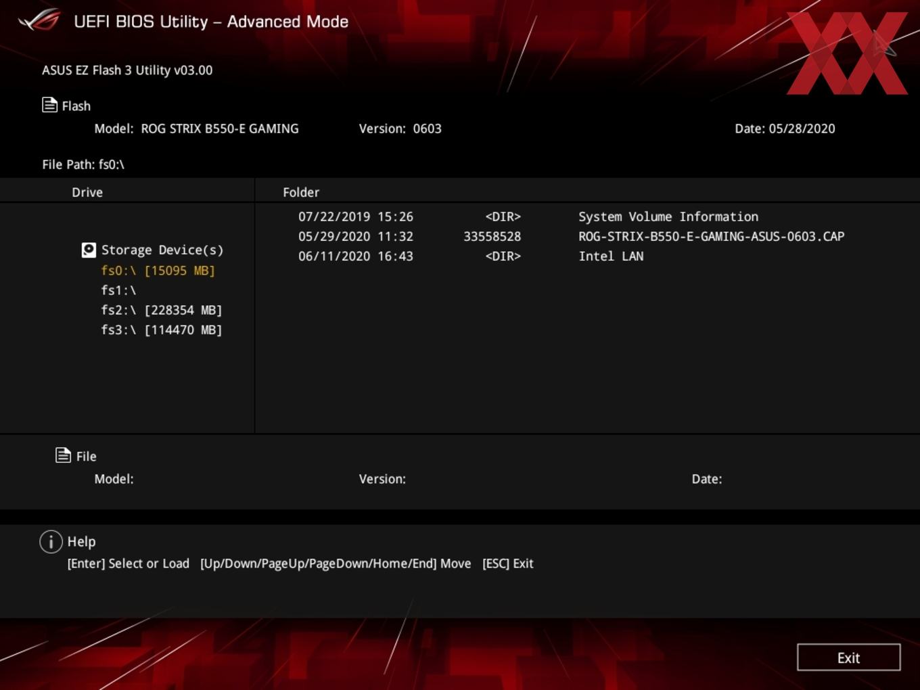Click the File section Model: label
The image size is (920, 690).
coord(114,479)
